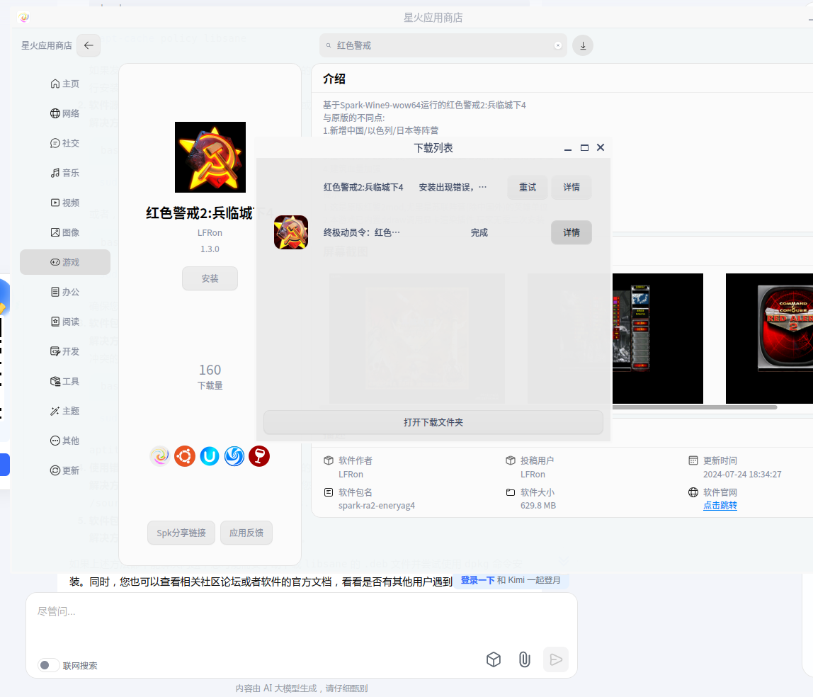
Task: Click the 软件大小 folder icon
Action: [510, 492]
